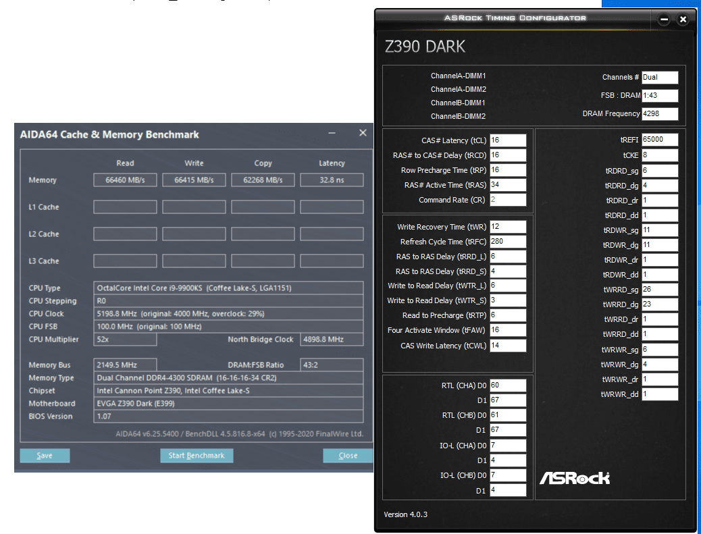
Task: Select the tWRWR_dg value field
Action: coord(660,364)
